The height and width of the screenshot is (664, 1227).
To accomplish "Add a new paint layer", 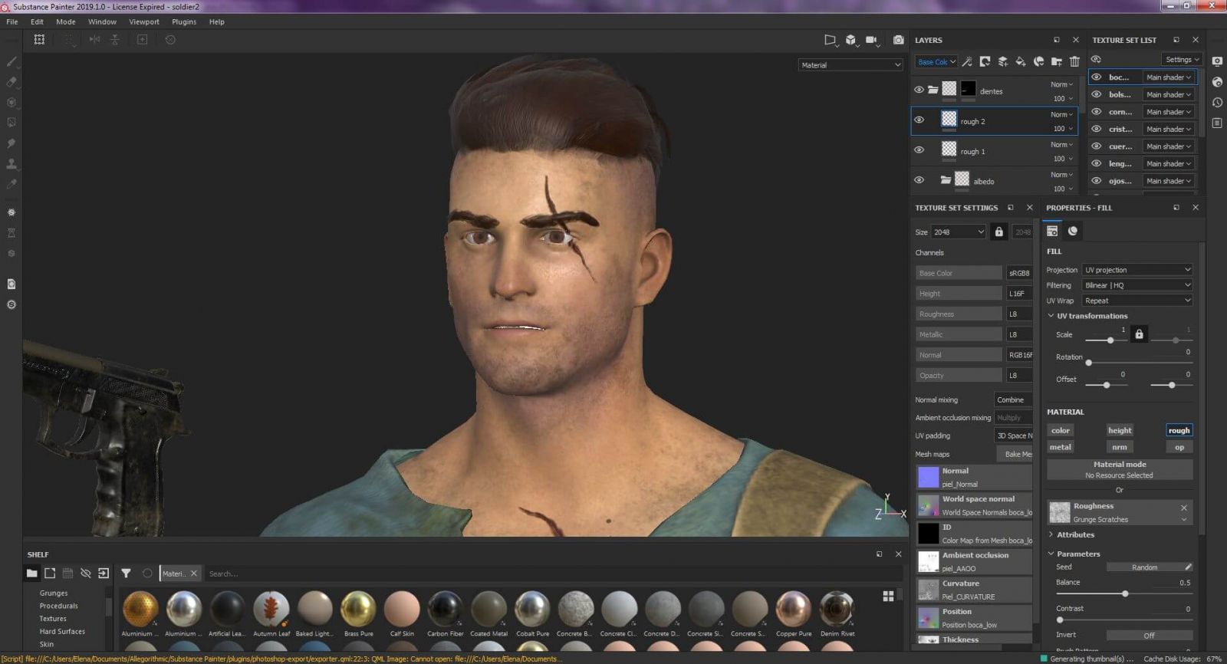I will [1002, 61].
